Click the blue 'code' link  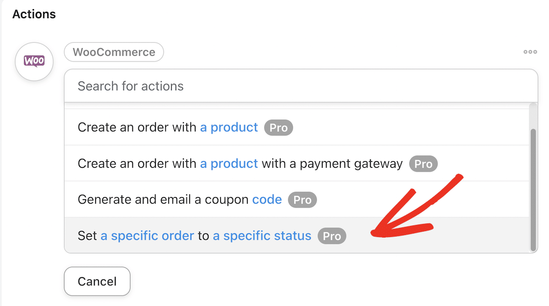point(267,200)
